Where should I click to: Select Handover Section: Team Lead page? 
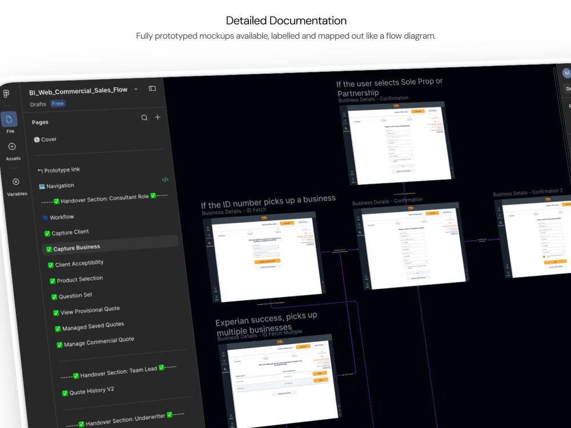point(118,372)
